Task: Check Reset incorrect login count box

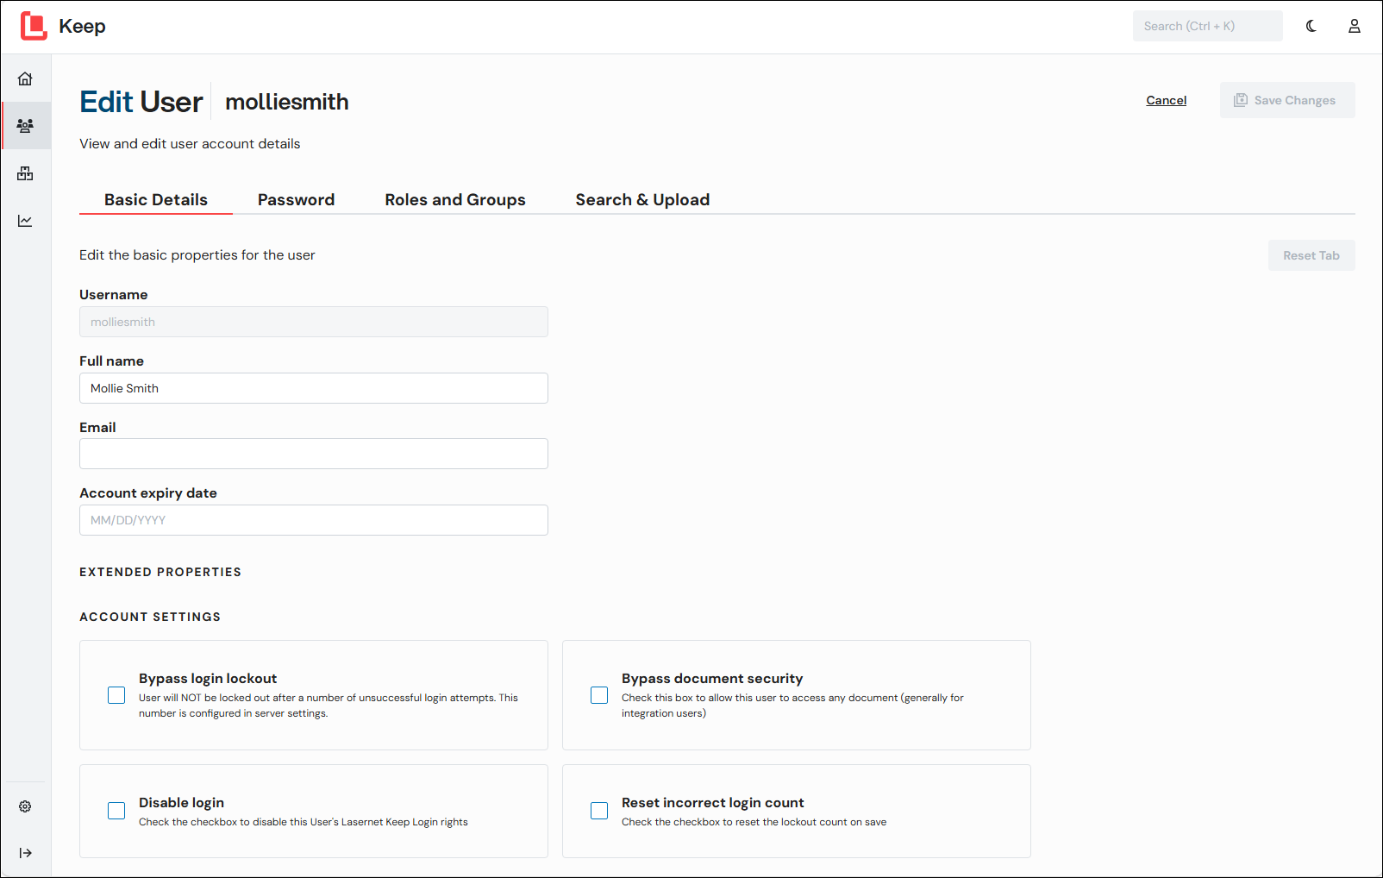Action: (x=599, y=811)
